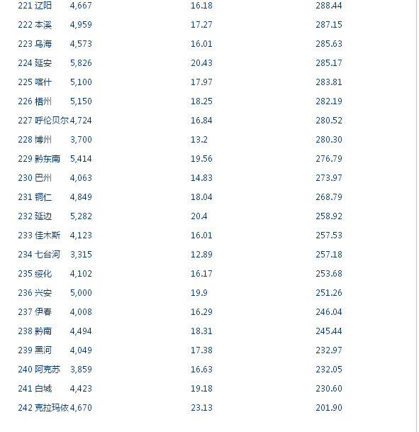Click the 呼伦贝尔 city name
The image size is (419, 432).
pyautogui.click(x=52, y=121)
